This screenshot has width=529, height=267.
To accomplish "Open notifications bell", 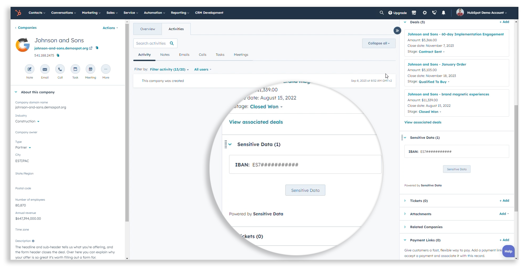I will tap(444, 13).
